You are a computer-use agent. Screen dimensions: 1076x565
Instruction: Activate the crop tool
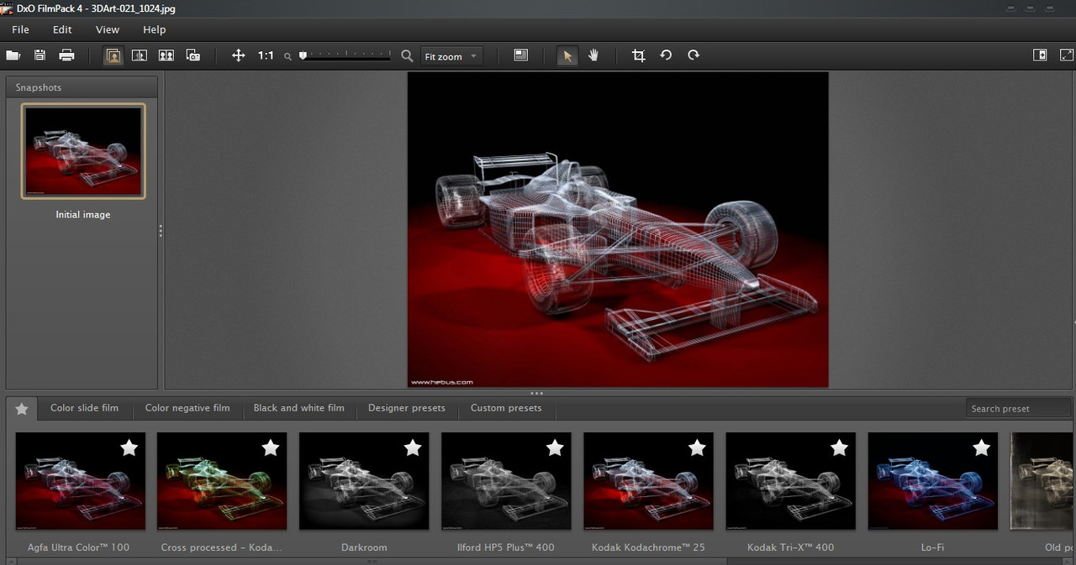coord(639,55)
